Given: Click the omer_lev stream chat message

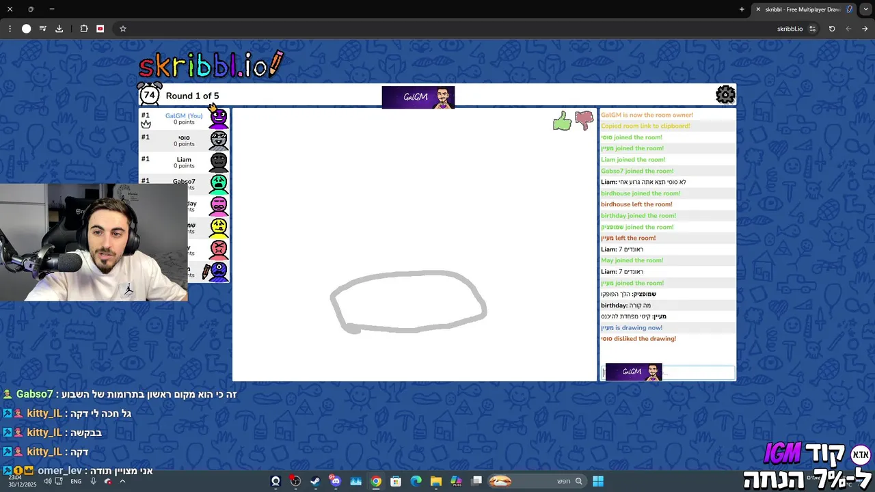Looking at the screenshot, I should (x=79, y=471).
